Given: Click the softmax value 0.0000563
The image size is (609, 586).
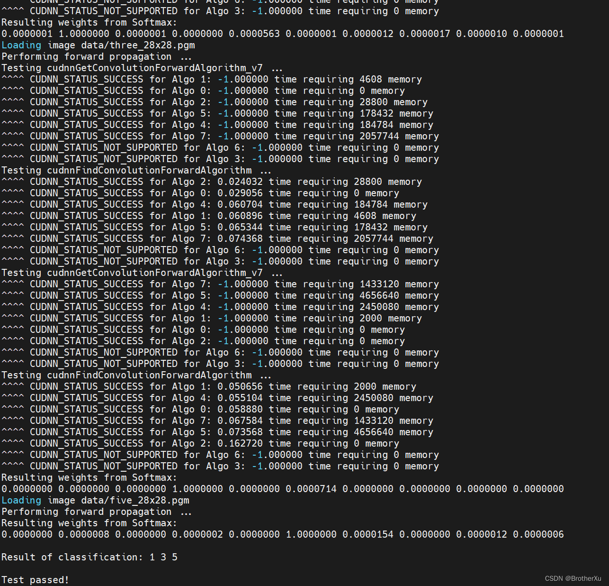Looking at the screenshot, I should tap(254, 34).
